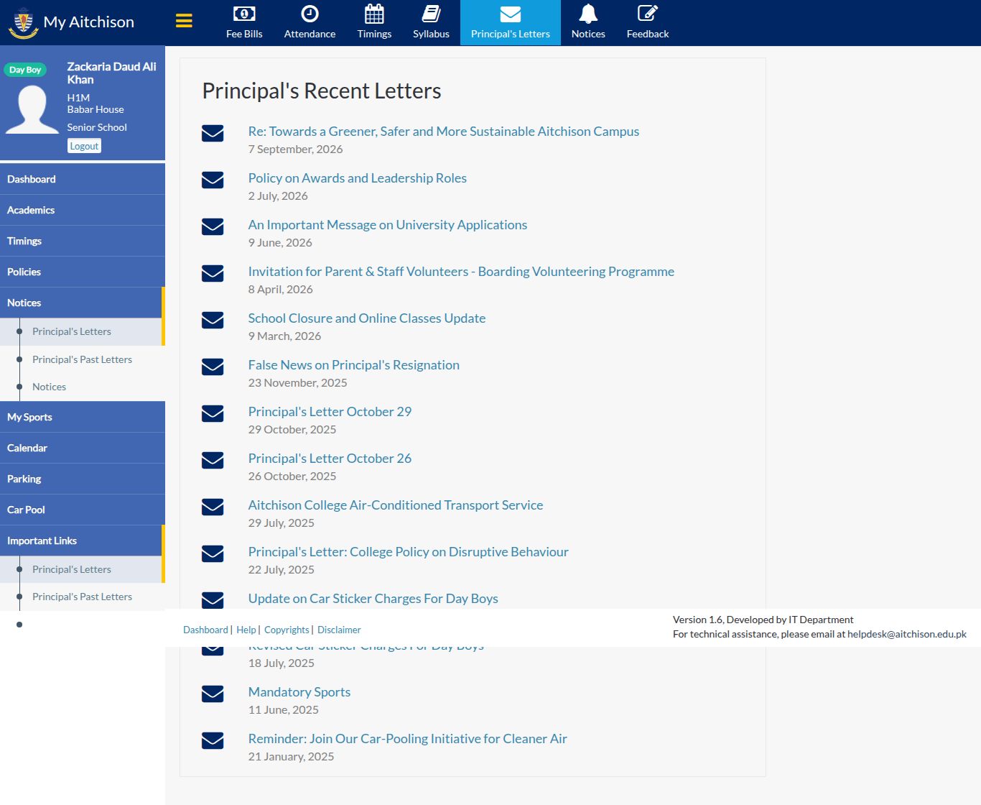Screen dimensions: 981x805
Task: Open Timings in the left sidebar
Action: (x=83, y=241)
